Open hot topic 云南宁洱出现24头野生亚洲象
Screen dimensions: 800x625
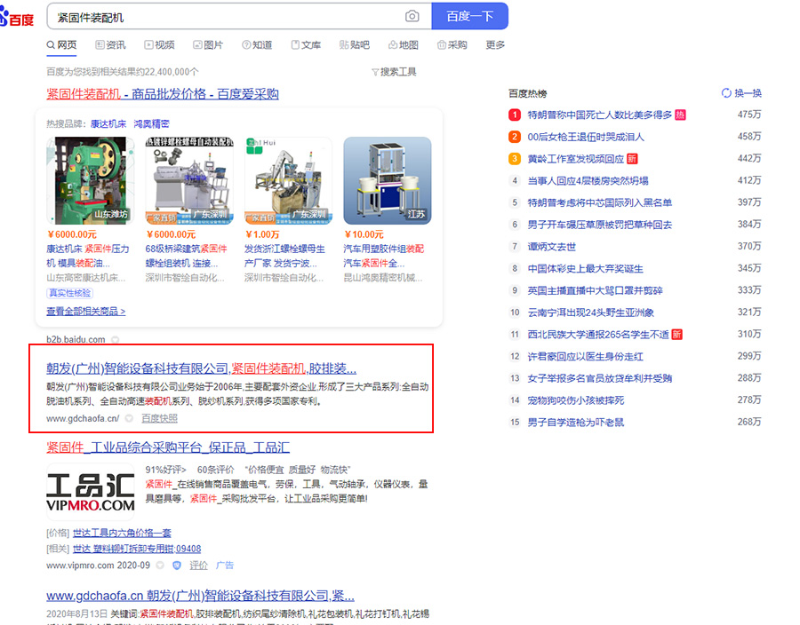tap(591, 312)
